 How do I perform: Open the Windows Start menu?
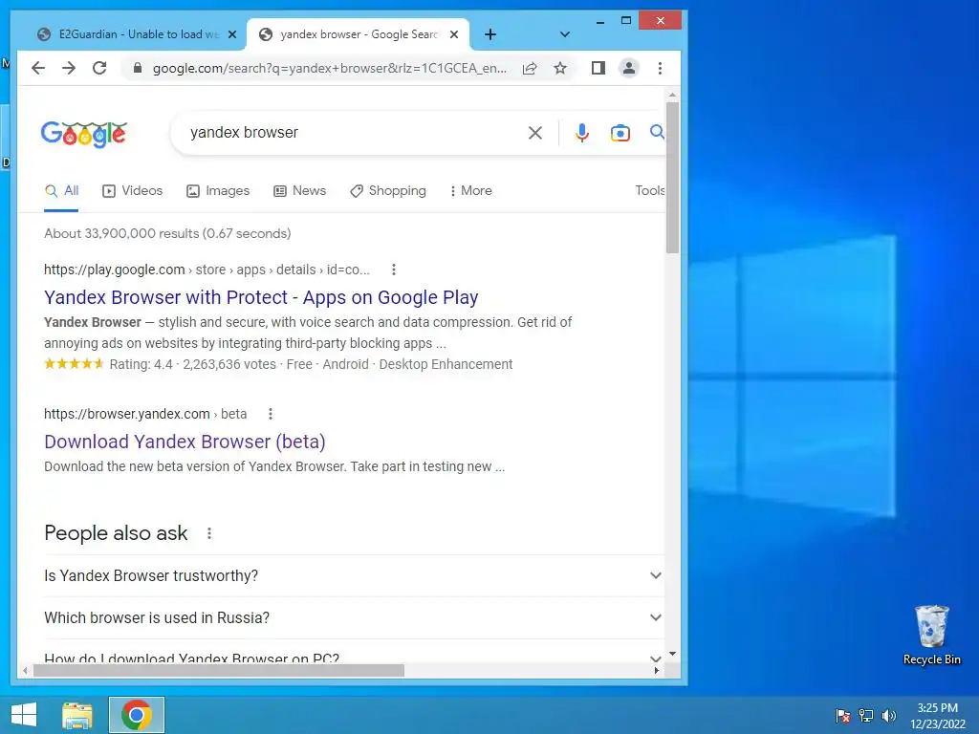coord(24,715)
